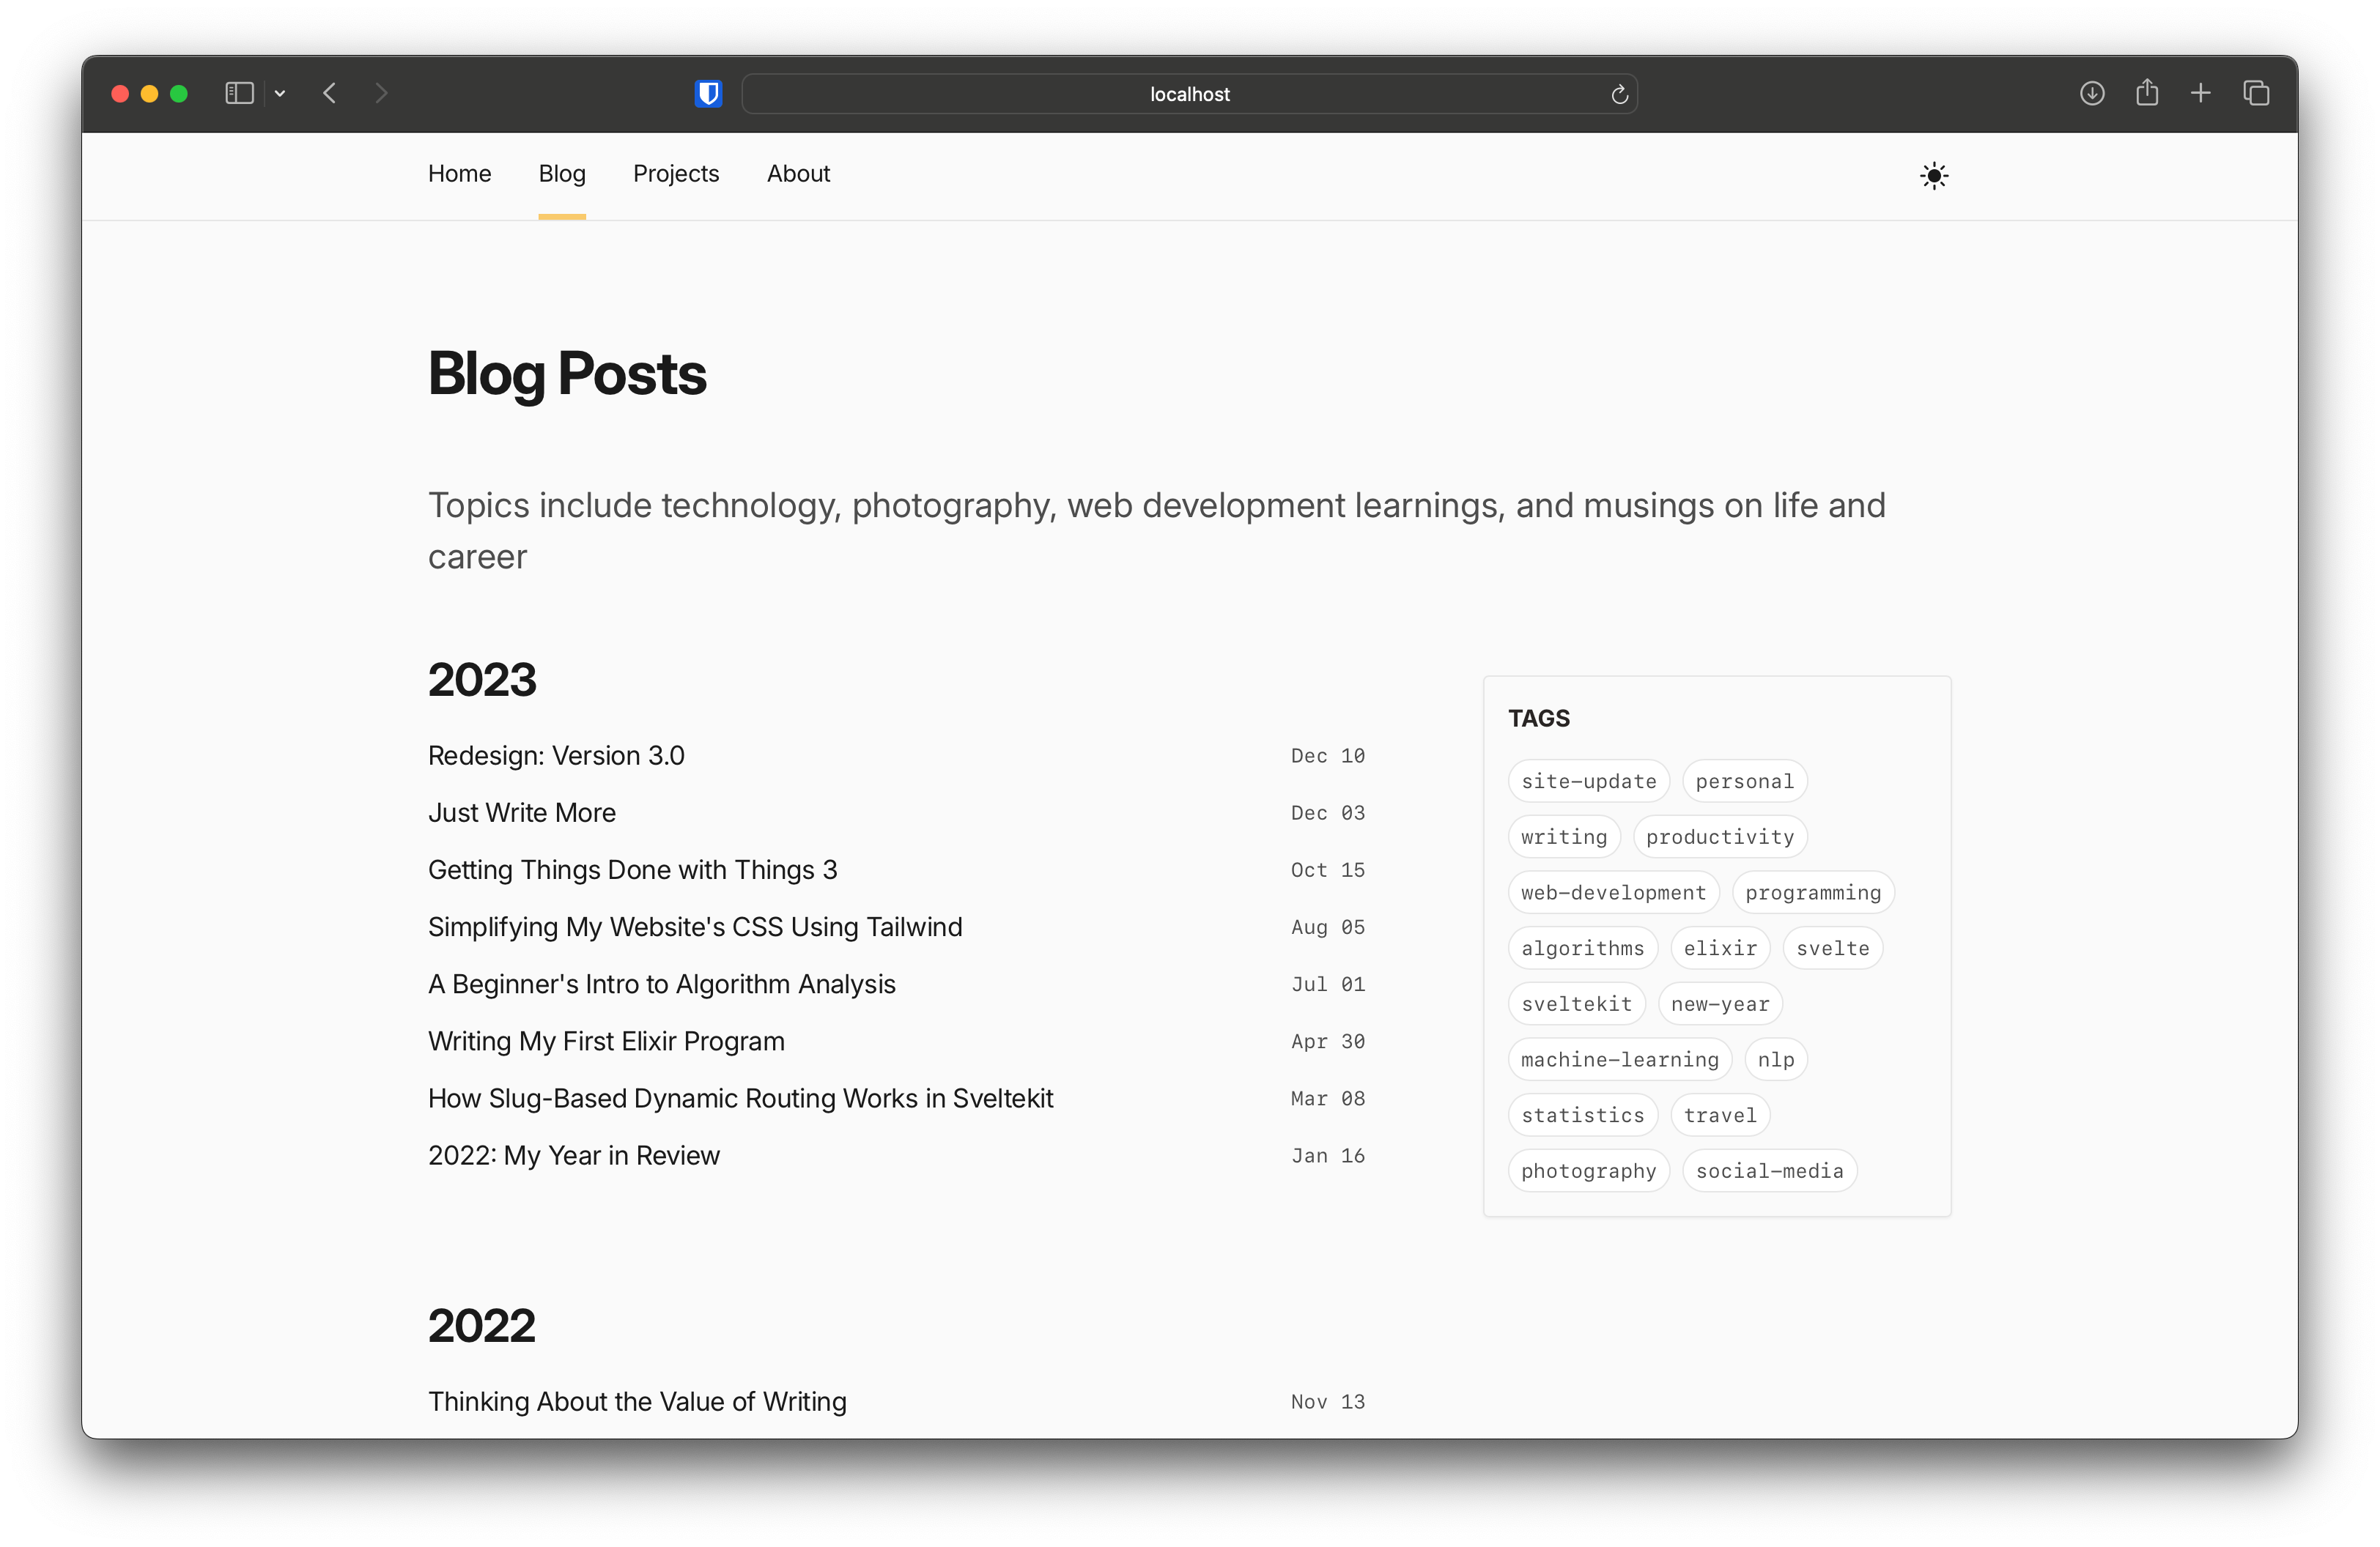Open 2022: My Year in Review

tap(573, 1155)
